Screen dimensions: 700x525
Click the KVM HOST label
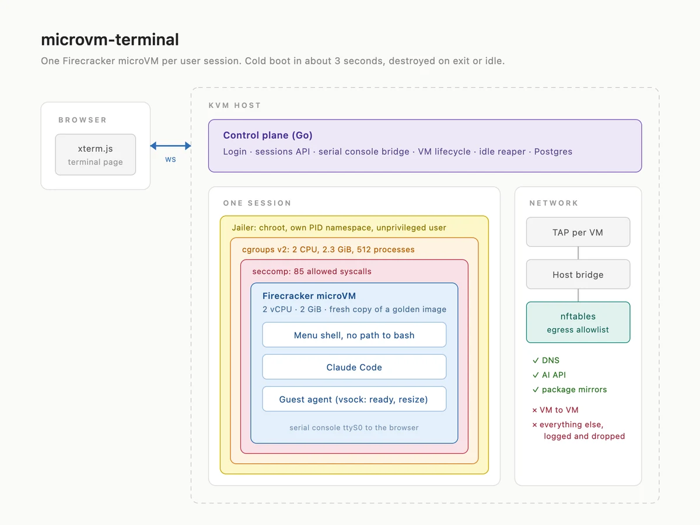[235, 106]
